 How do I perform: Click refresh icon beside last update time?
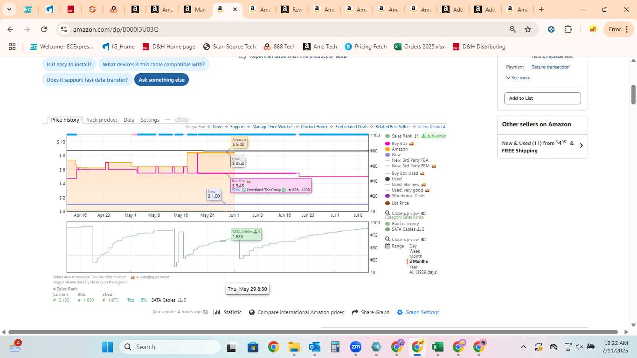click(x=205, y=312)
